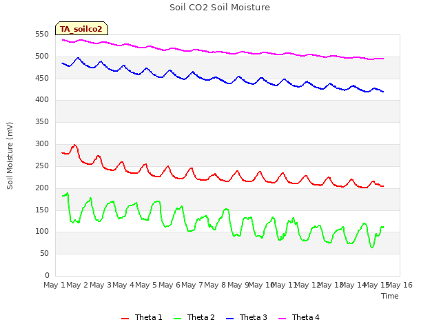The image size is (441, 331).
Task: Click the red Theta 1 legend swatch
Action: (125, 319)
